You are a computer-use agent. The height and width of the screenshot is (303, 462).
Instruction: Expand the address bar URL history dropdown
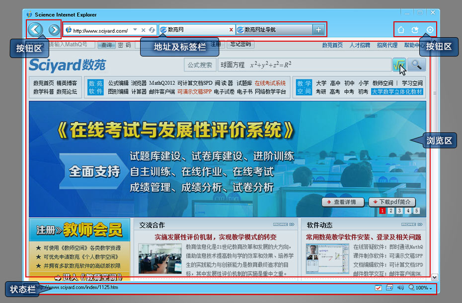[135, 29]
